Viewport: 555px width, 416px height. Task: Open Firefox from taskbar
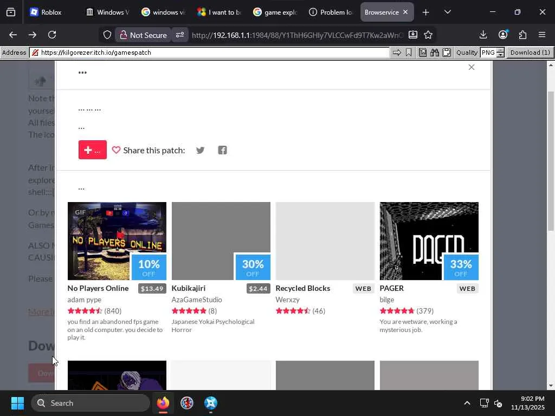163,403
